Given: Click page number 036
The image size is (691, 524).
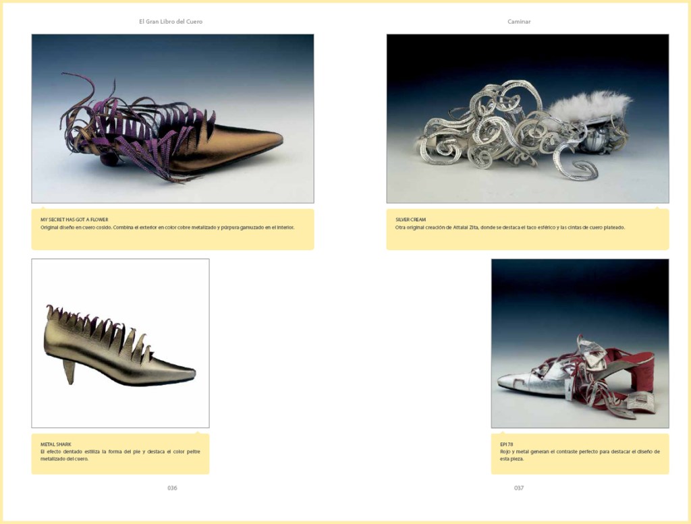Looking at the screenshot, I should tap(172, 488).
